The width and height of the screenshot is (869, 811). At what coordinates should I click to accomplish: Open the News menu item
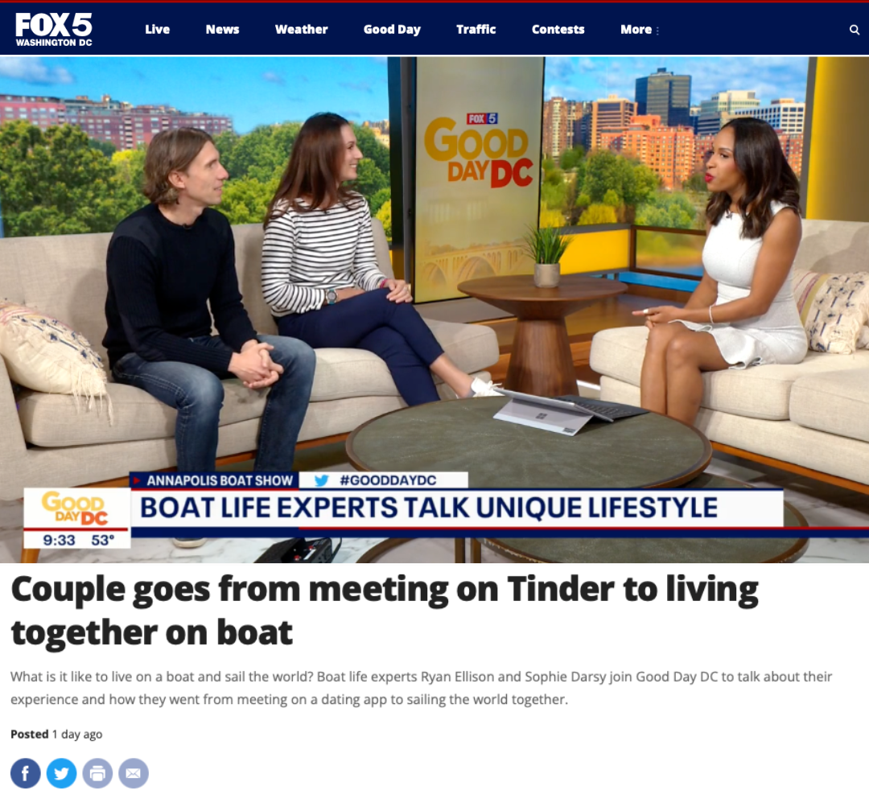[x=222, y=30]
